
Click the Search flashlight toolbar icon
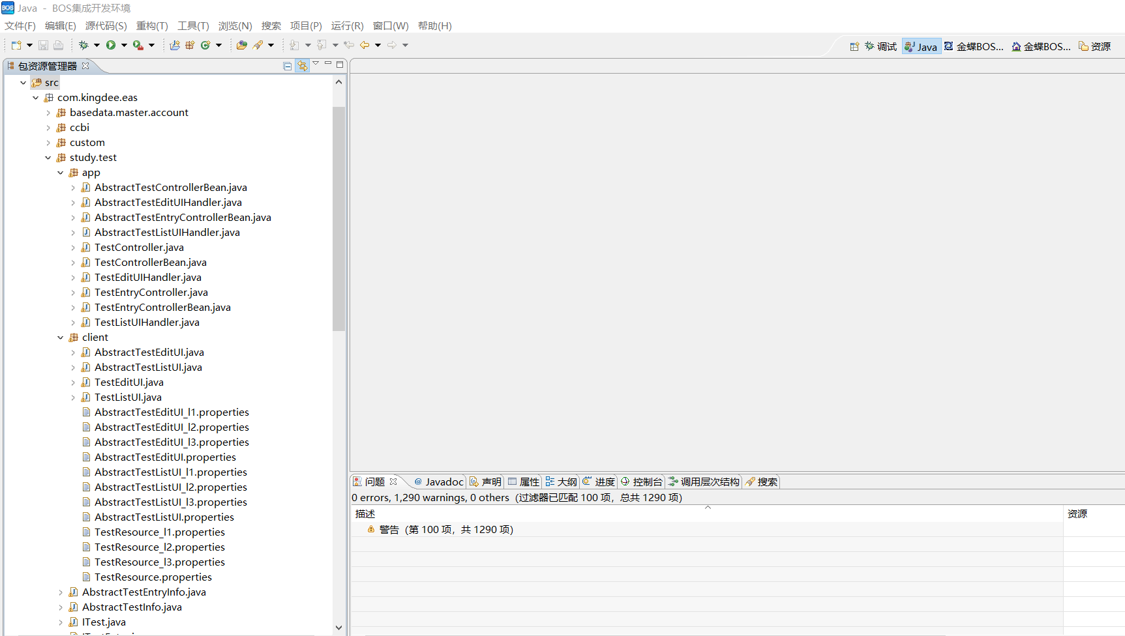[258, 45]
